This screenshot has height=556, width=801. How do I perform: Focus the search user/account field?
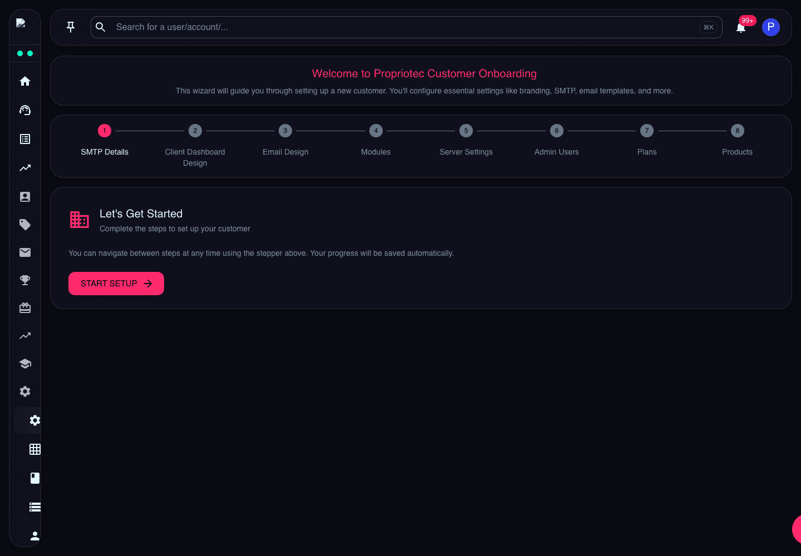(407, 27)
